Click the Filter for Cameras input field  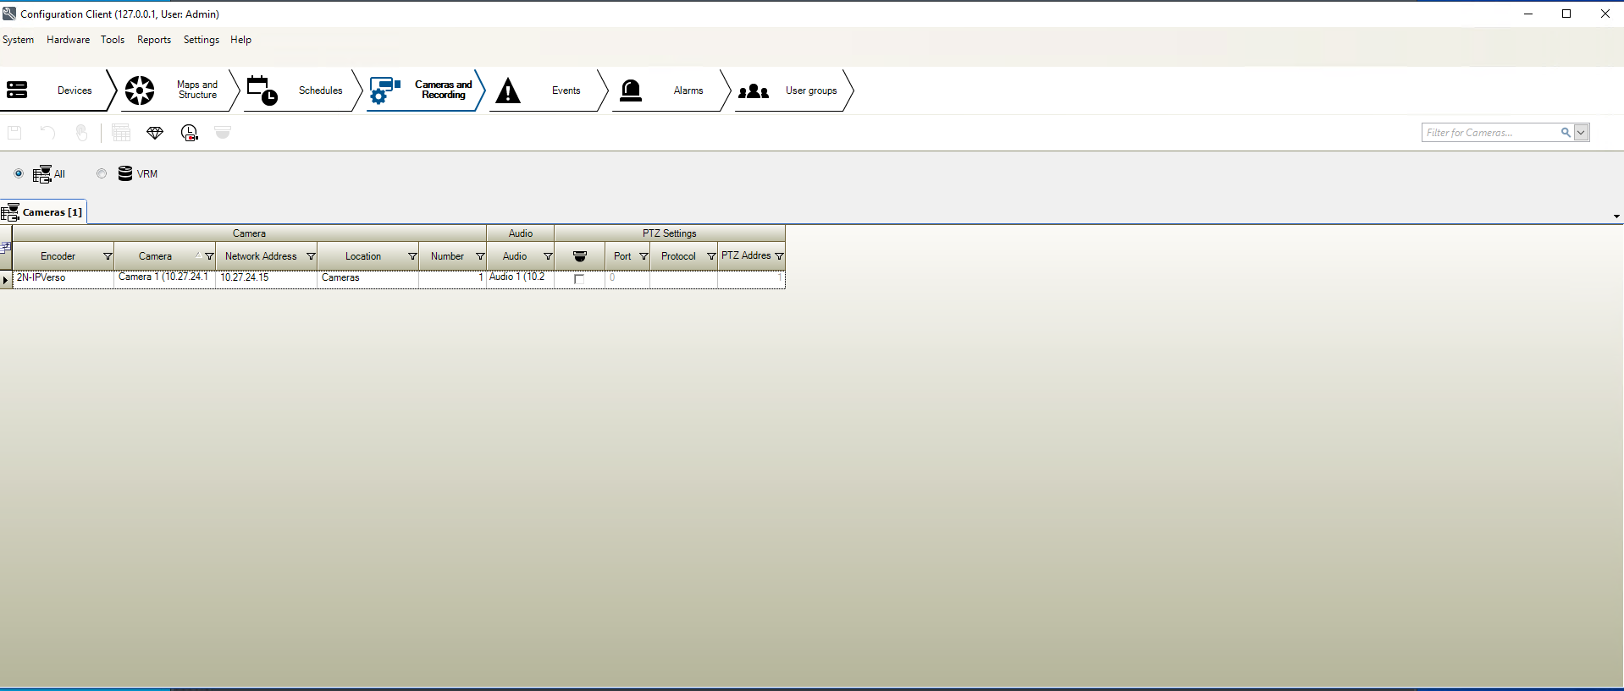[x=1489, y=133]
